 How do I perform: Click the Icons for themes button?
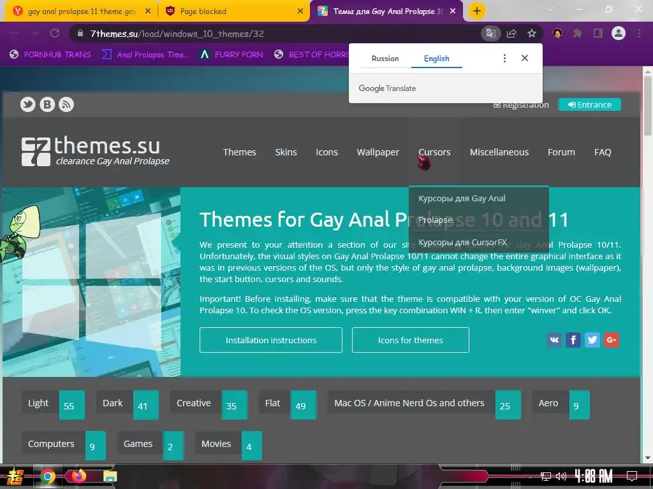point(410,340)
